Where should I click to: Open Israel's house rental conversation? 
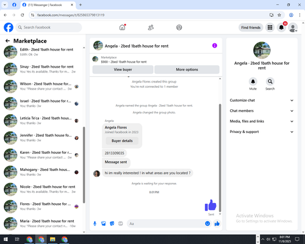coord(42,104)
